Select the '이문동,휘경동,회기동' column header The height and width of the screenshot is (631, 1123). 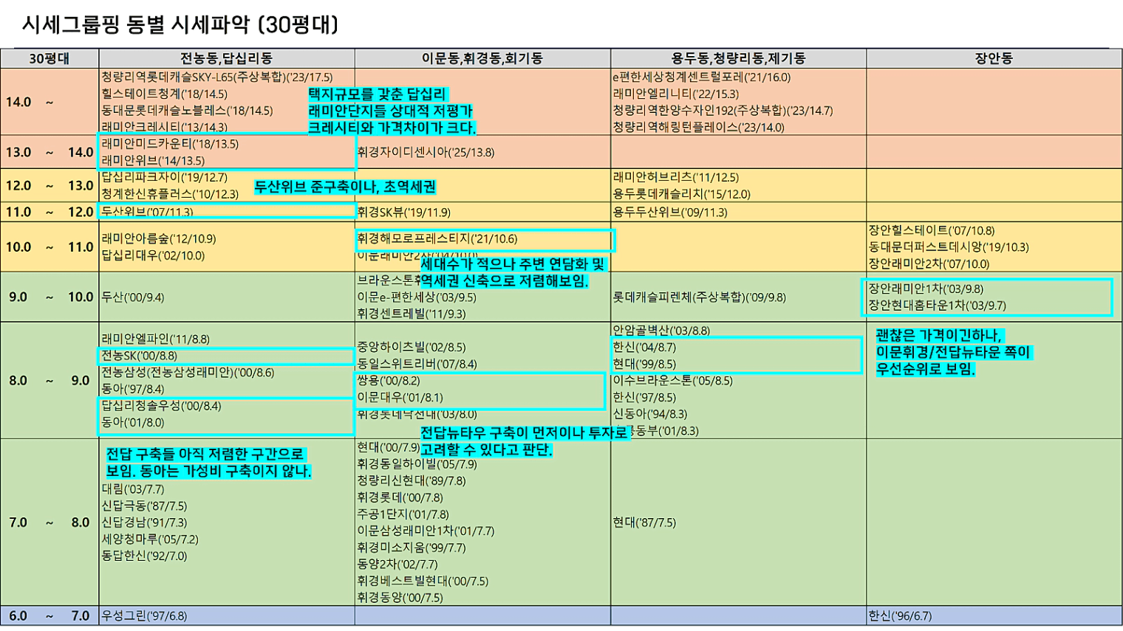click(x=482, y=58)
